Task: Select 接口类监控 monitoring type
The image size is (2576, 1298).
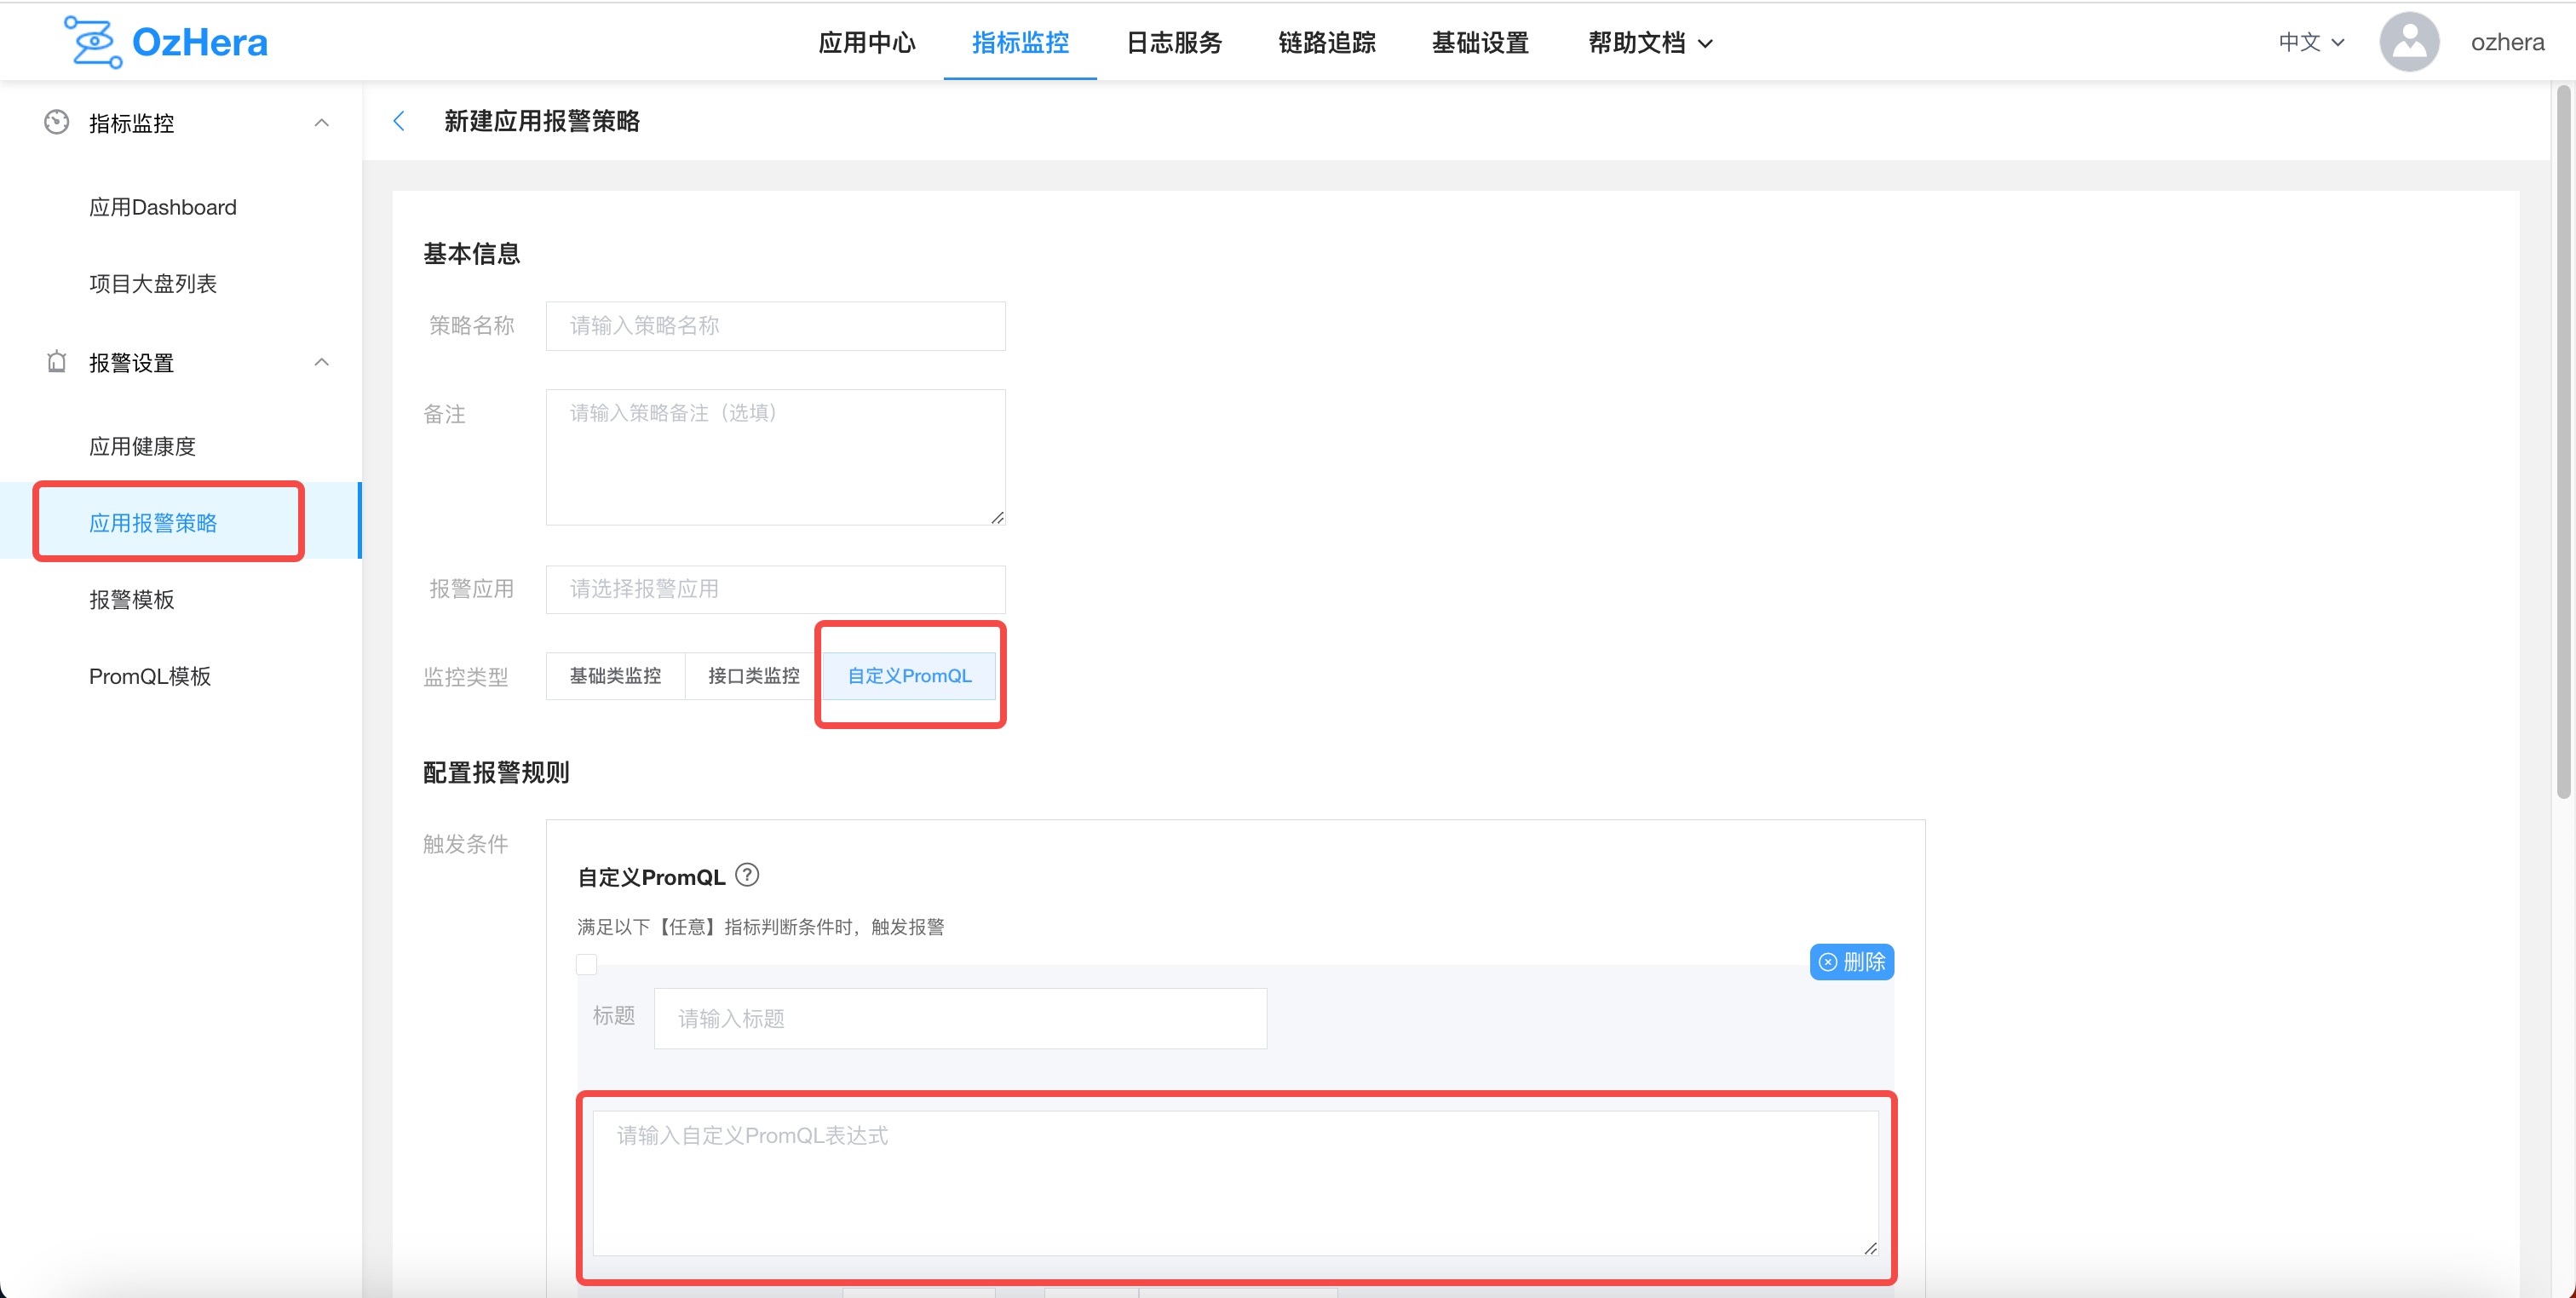Action: pyautogui.click(x=753, y=676)
